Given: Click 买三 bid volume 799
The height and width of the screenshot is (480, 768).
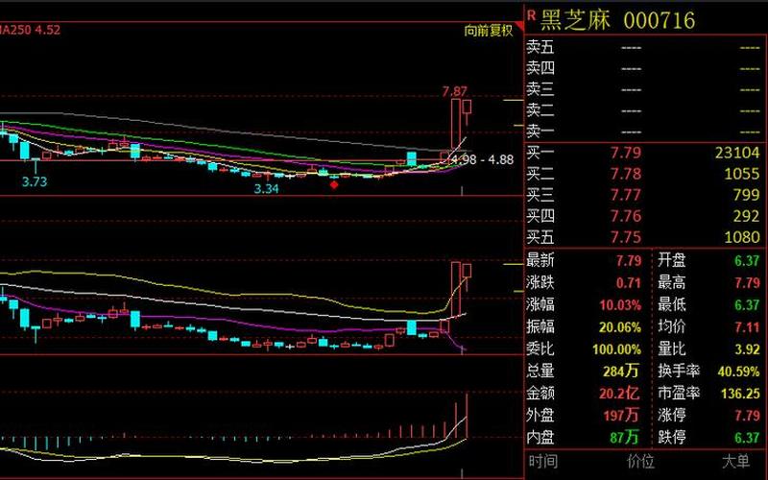Looking at the screenshot, I should coord(747,195).
